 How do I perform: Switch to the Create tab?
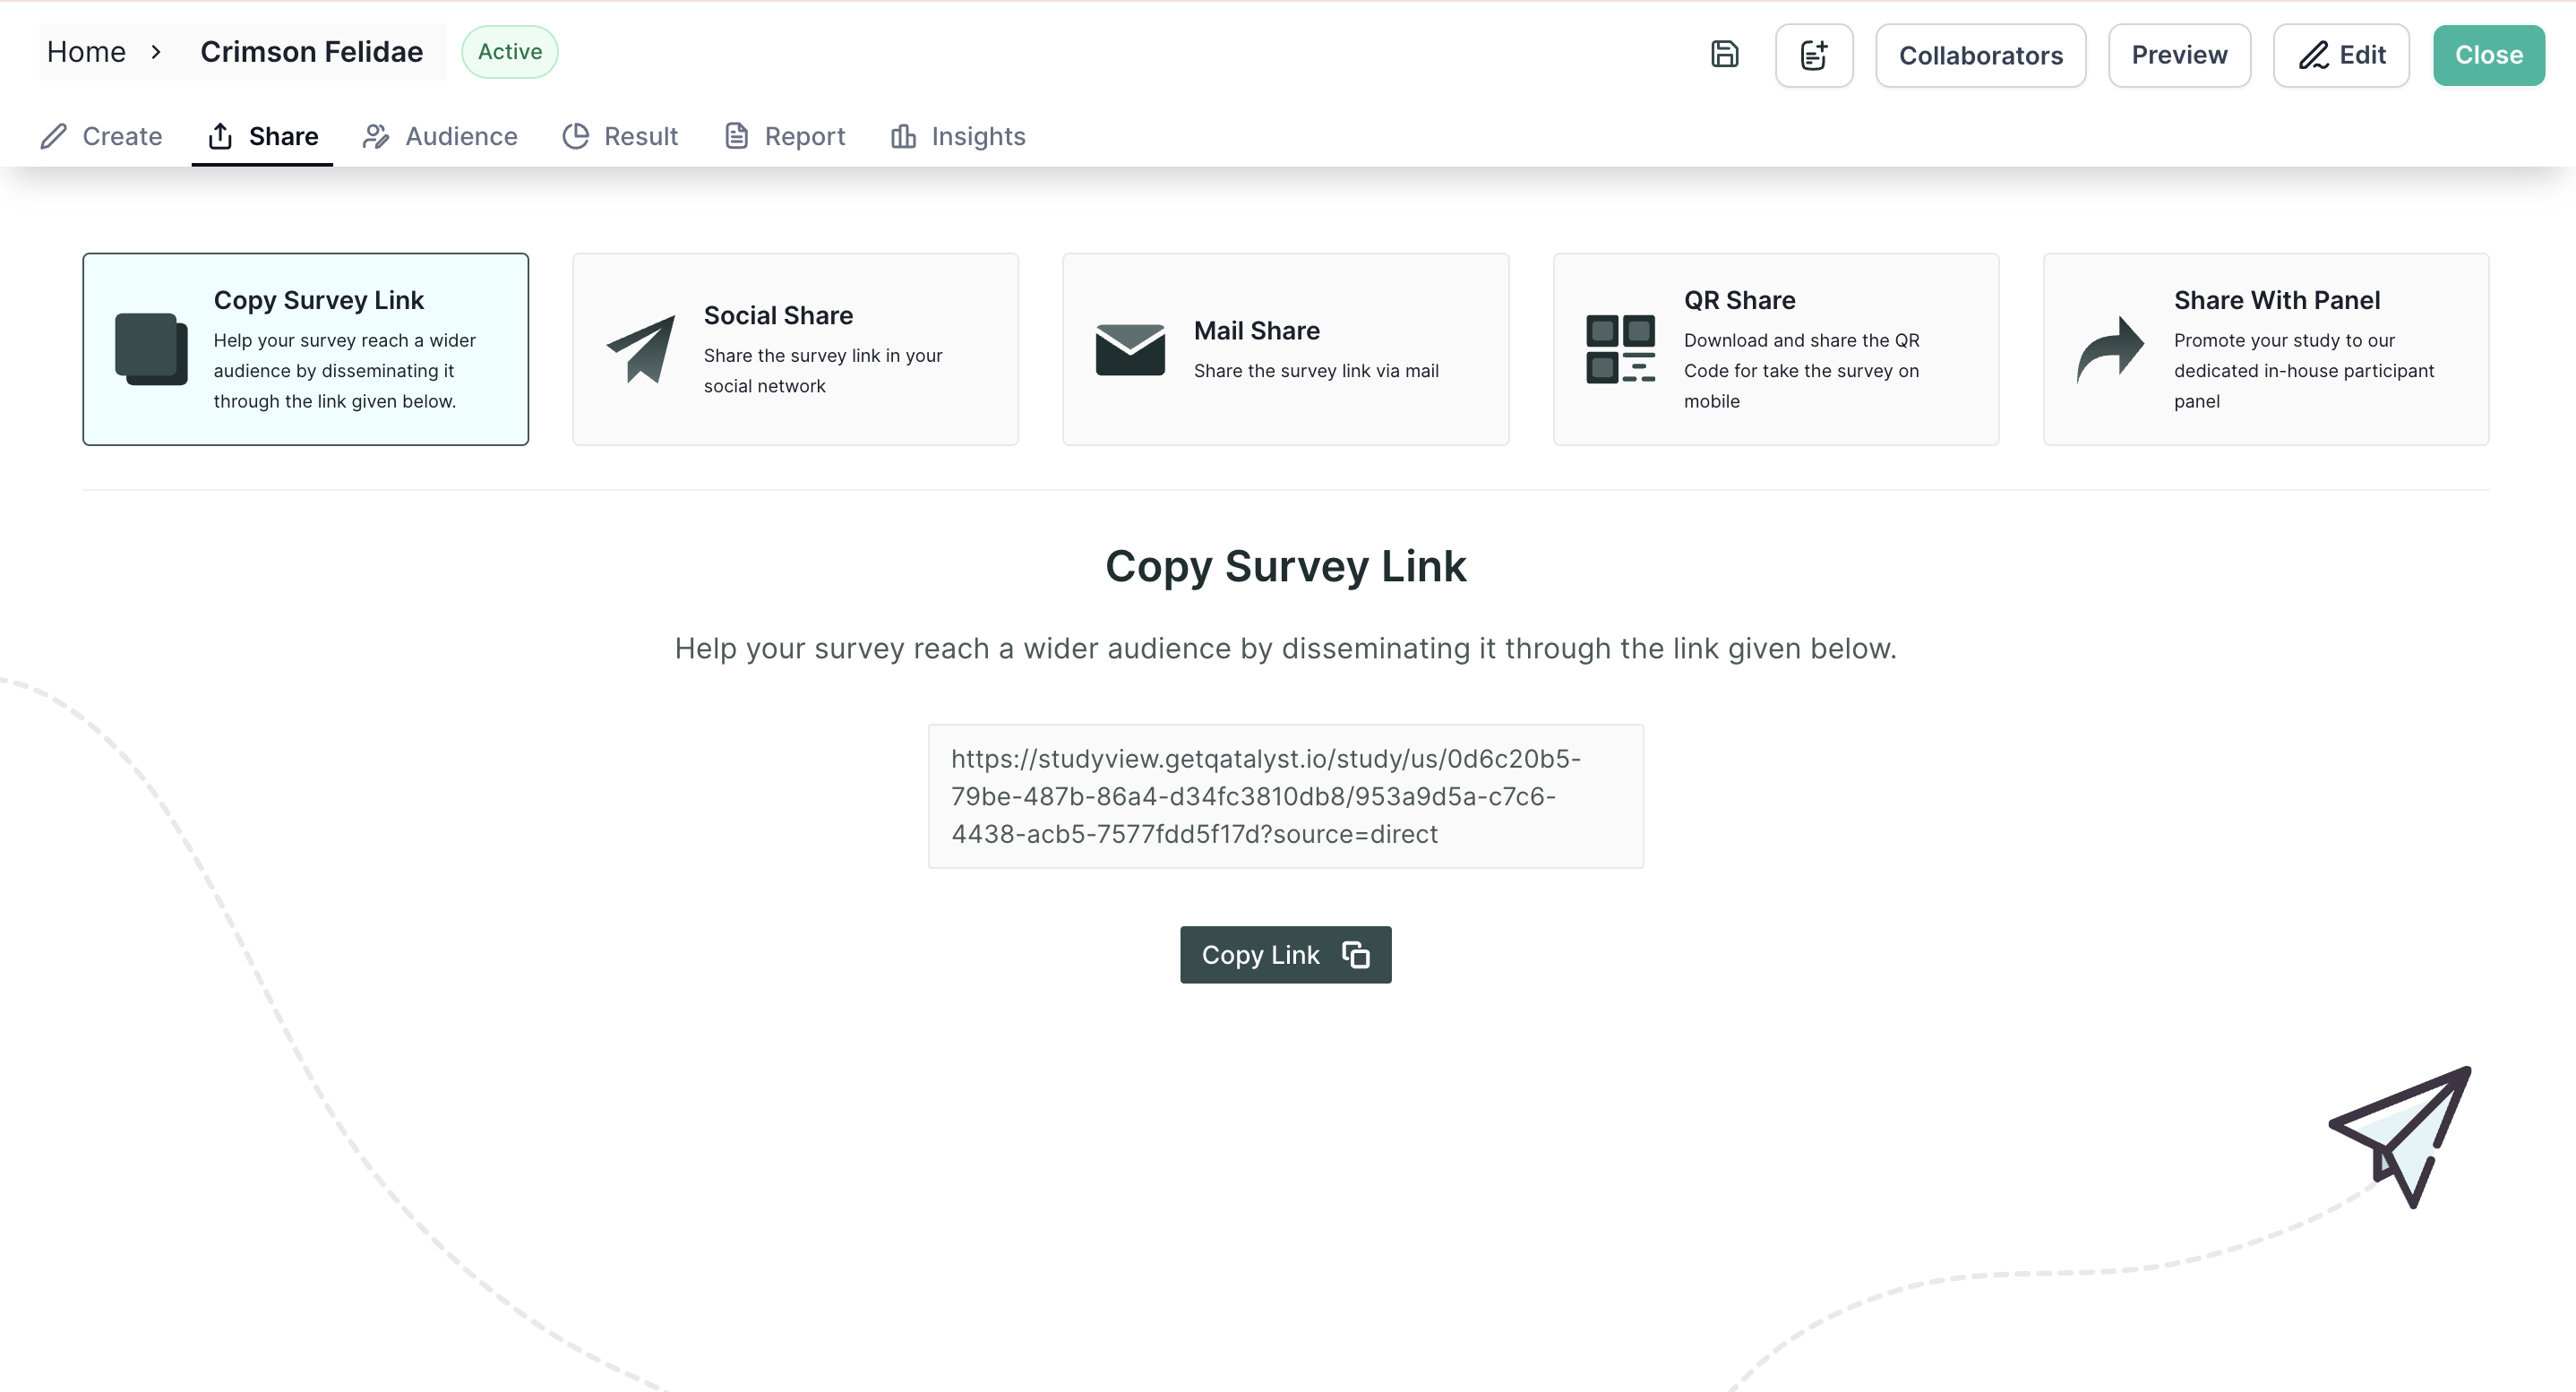pos(101,136)
